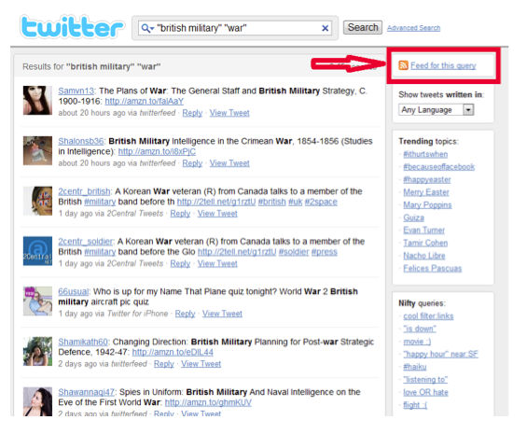Screen dimensions: 527x434
Task: Clear the search box with the X icon
Action: [x=325, y=28]
